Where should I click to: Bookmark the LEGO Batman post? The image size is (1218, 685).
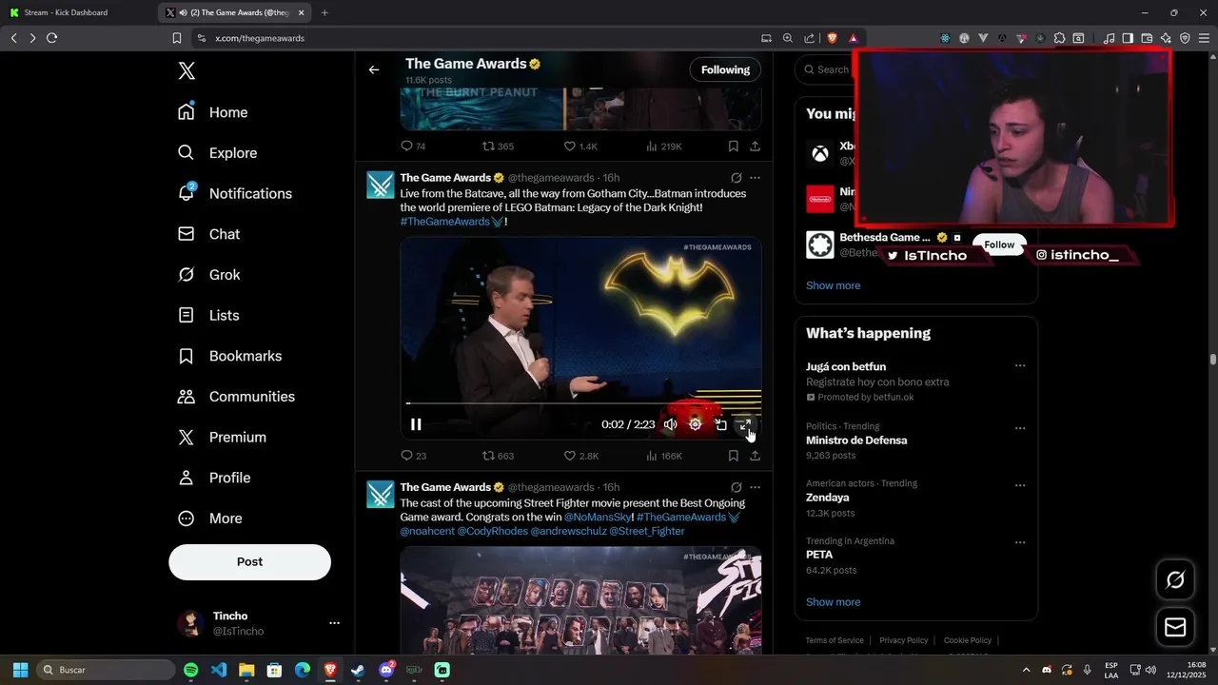733,456
